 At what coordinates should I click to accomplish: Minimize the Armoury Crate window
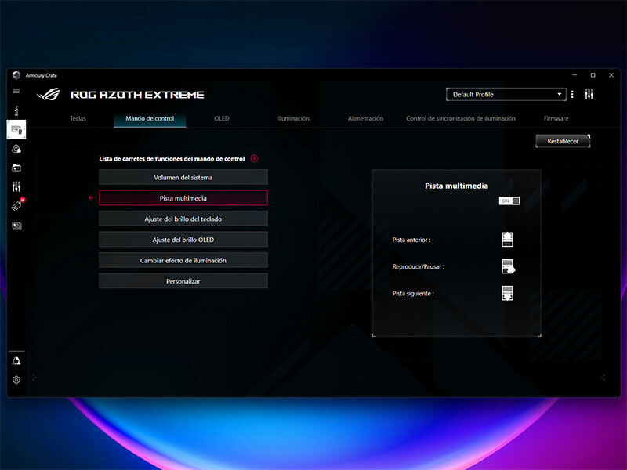point(574,75)
